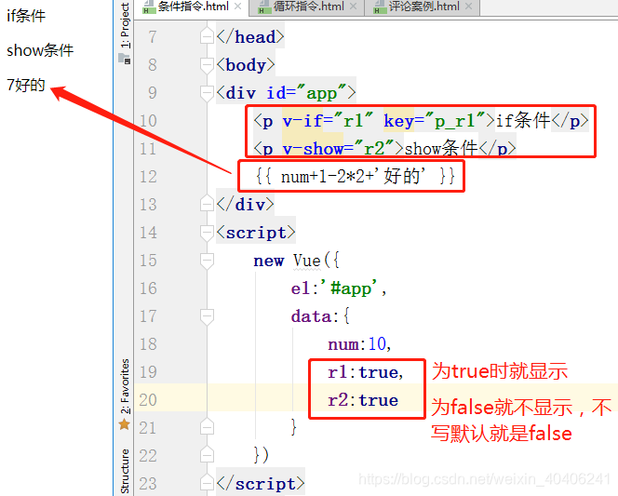This screenshot has width=618, height=496.
Task: Click 'new Vue({' on line 15
Action: [296, 261]
